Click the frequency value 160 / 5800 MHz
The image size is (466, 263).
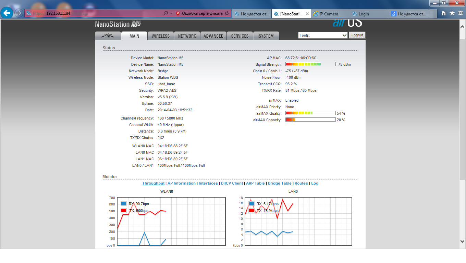coord(170,118)
